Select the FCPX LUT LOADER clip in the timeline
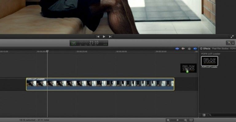Image resolution: width=236 pixels, height=122 pixels. pyautogui.click(x=100, y=84)
